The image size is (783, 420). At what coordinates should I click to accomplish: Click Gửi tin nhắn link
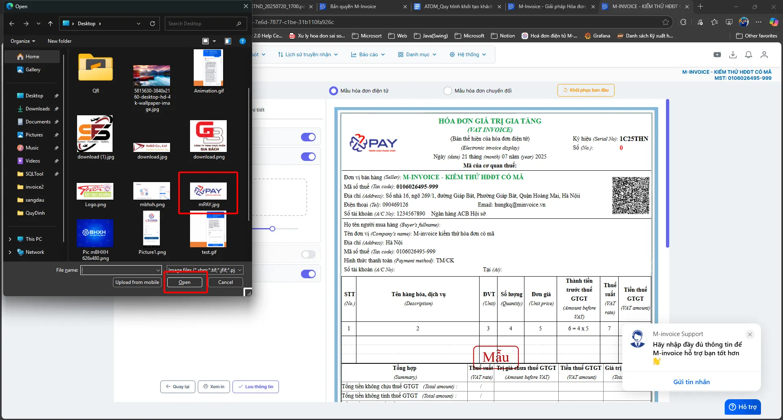coord(692,382)
